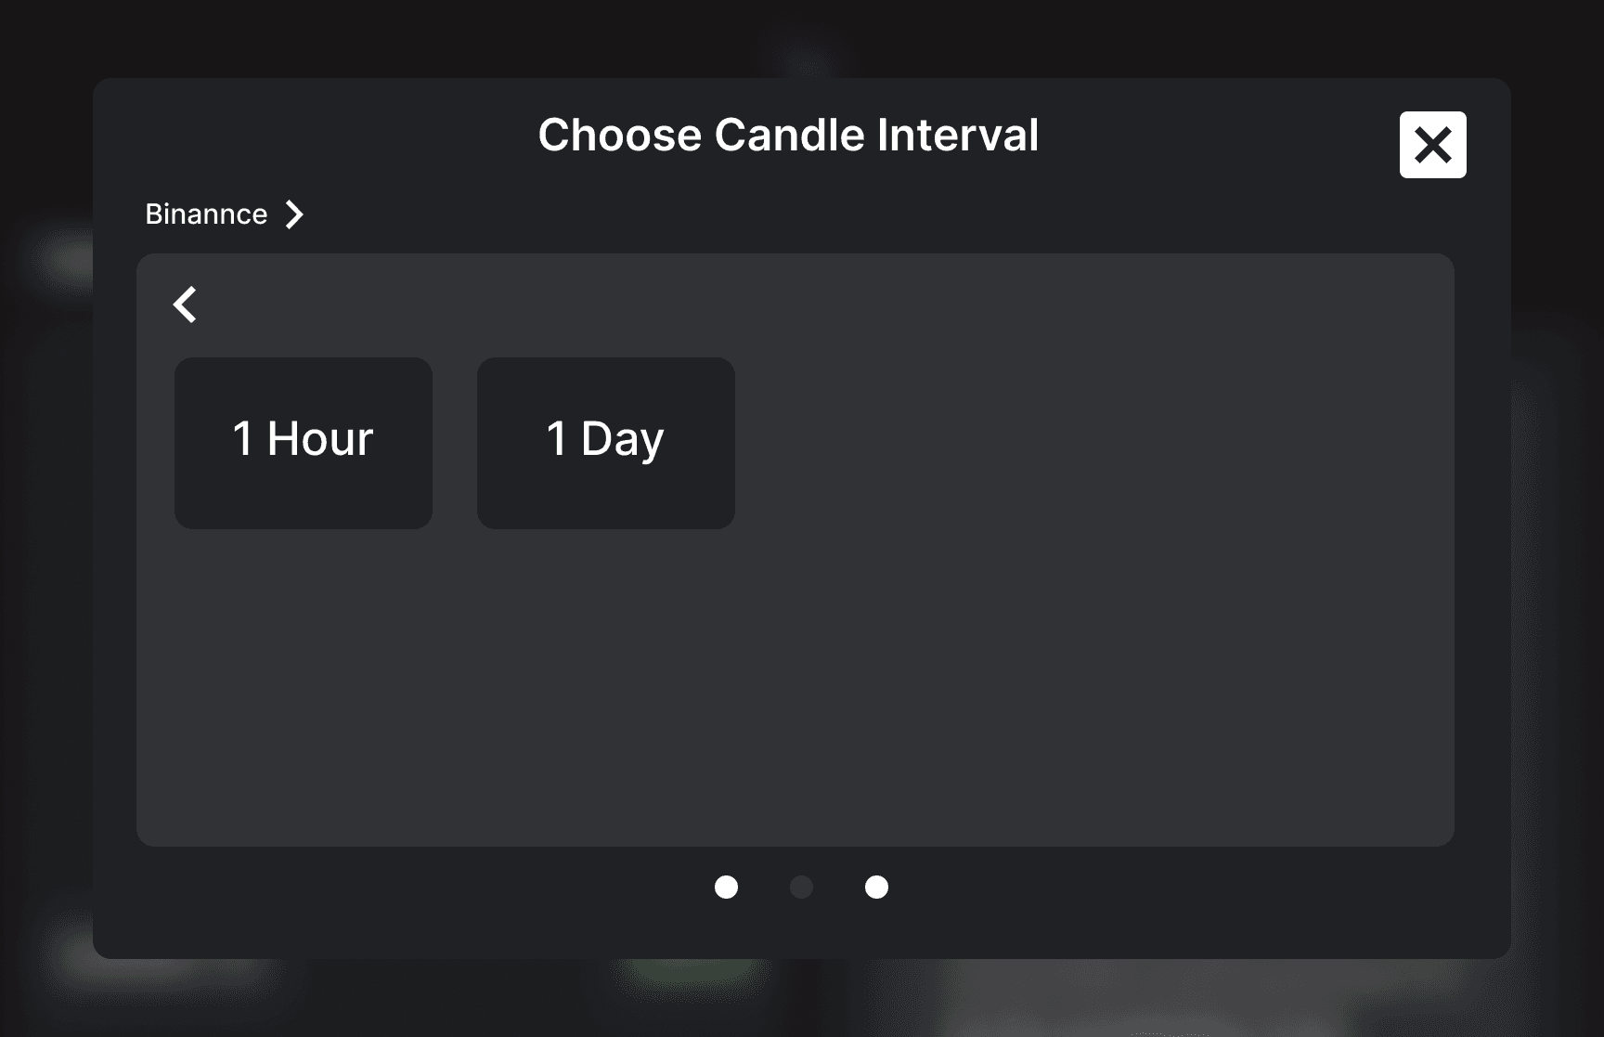Choose the 1 Day candle interval

click(x=606, y=443)
